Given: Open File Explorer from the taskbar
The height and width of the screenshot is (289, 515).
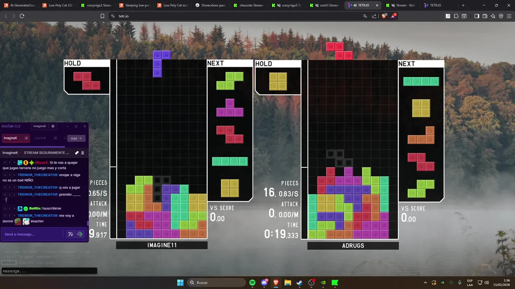Looking at the screenshot, I should [288, 283].
